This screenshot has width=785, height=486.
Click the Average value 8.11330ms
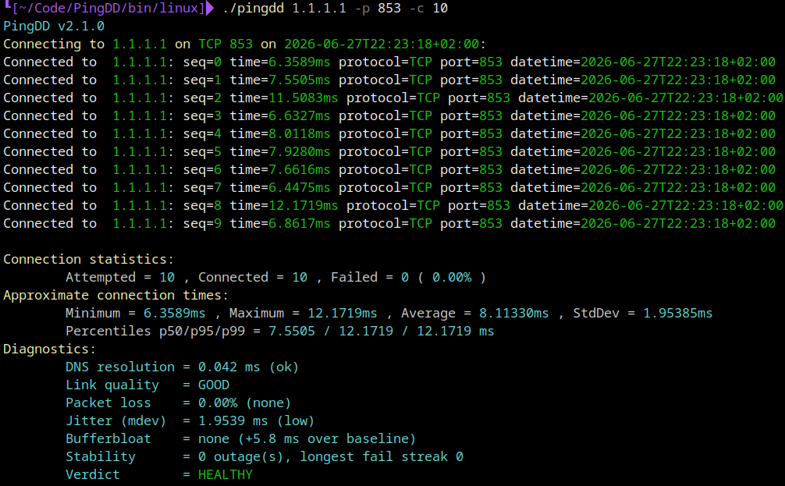click(x=513, y=314)
